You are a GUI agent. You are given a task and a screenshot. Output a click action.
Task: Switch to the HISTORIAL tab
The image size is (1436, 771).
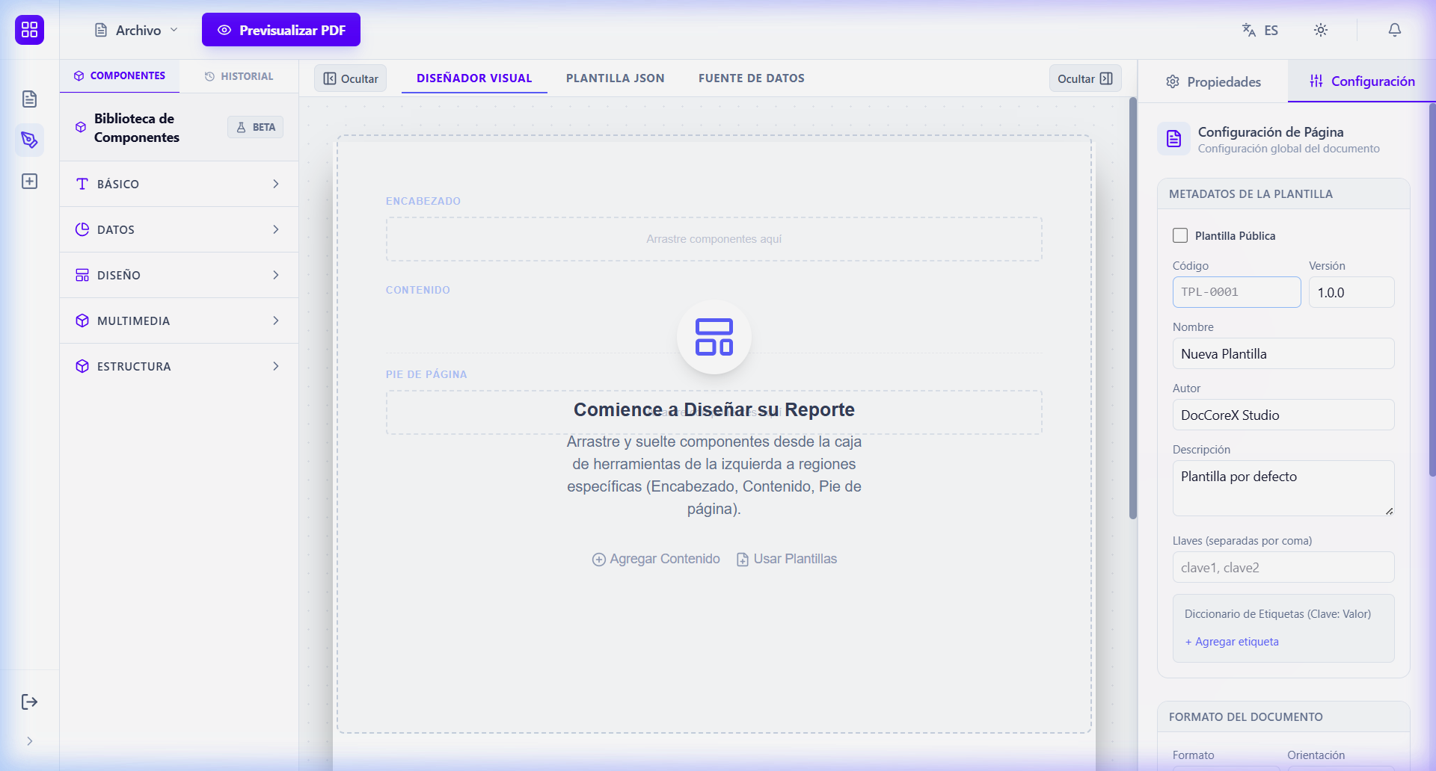239,76
